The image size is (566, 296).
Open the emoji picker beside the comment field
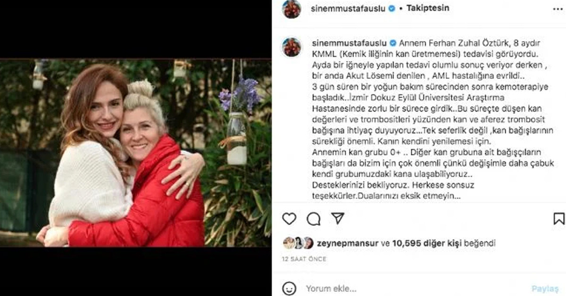[290, 288]
